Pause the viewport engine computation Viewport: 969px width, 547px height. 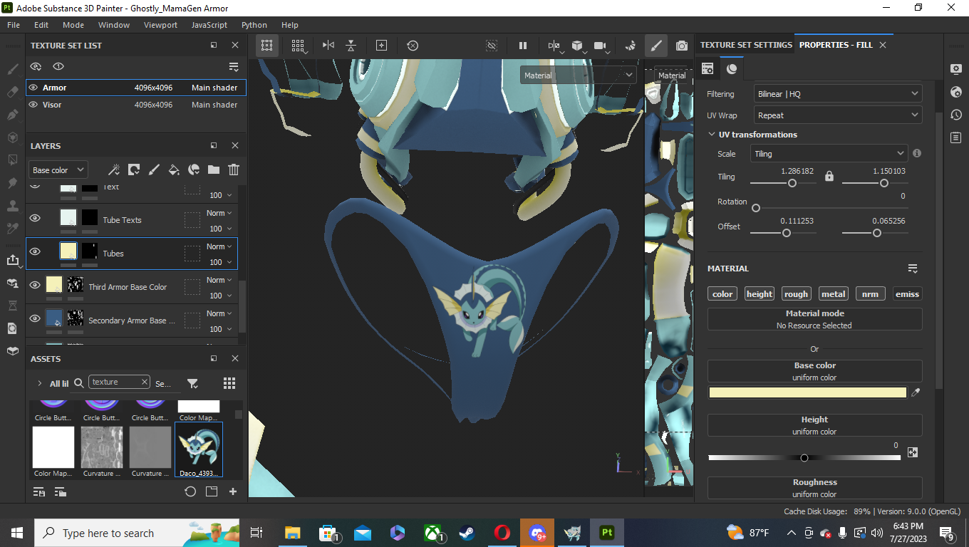click(x=523, y=46)
